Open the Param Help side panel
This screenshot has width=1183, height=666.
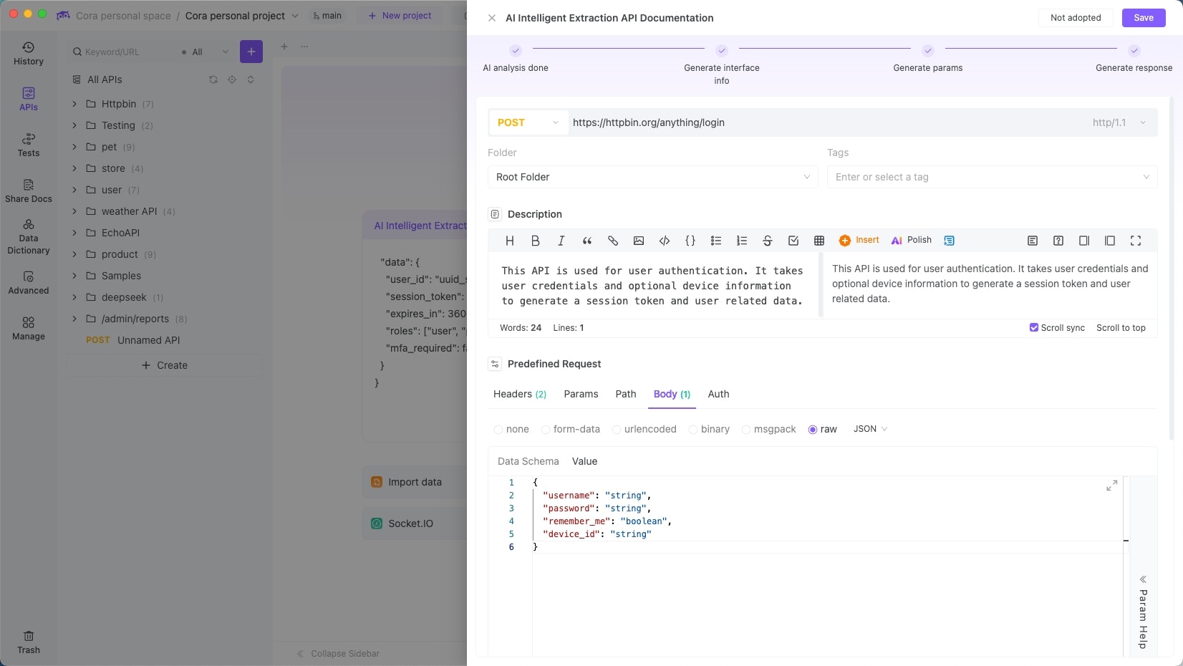point(1143,613)
